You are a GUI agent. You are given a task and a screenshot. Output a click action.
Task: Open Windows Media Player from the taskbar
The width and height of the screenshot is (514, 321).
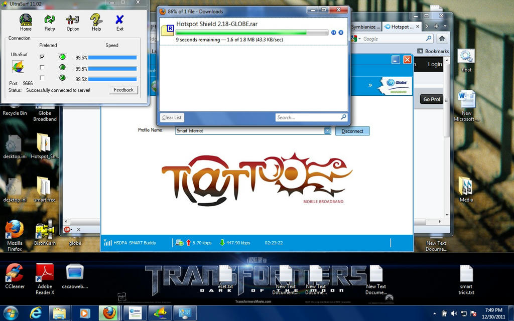click(x=84, y=313)
